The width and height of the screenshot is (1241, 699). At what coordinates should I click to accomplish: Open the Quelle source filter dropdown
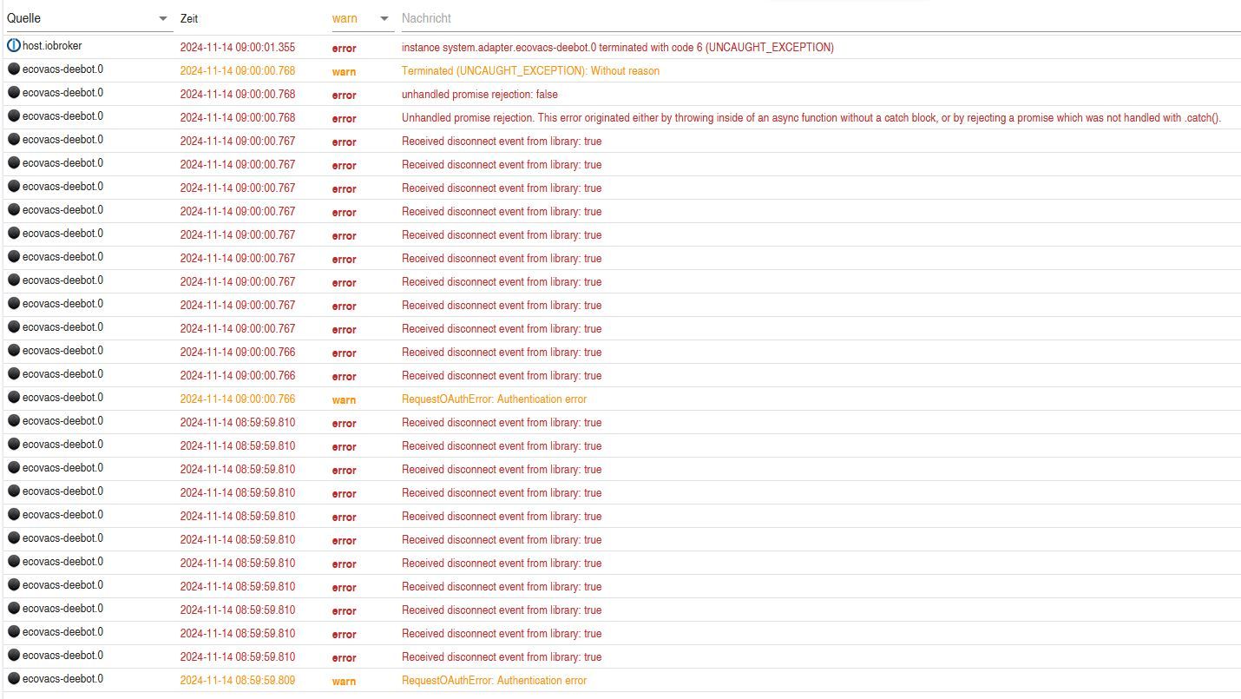click(163, 18)
